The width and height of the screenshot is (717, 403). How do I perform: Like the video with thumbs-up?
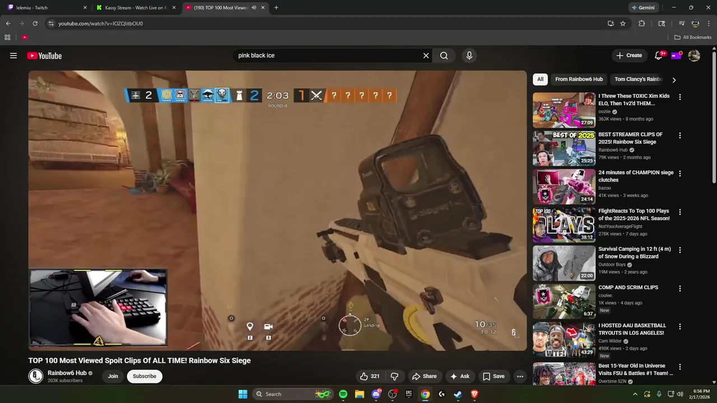tap(370, 376)
